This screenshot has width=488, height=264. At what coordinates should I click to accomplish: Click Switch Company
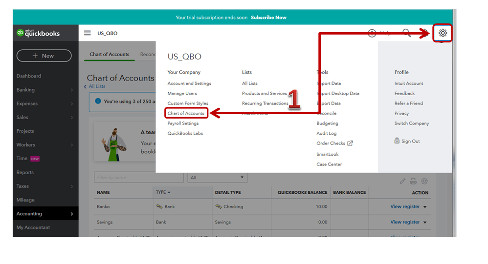point(411,123)
